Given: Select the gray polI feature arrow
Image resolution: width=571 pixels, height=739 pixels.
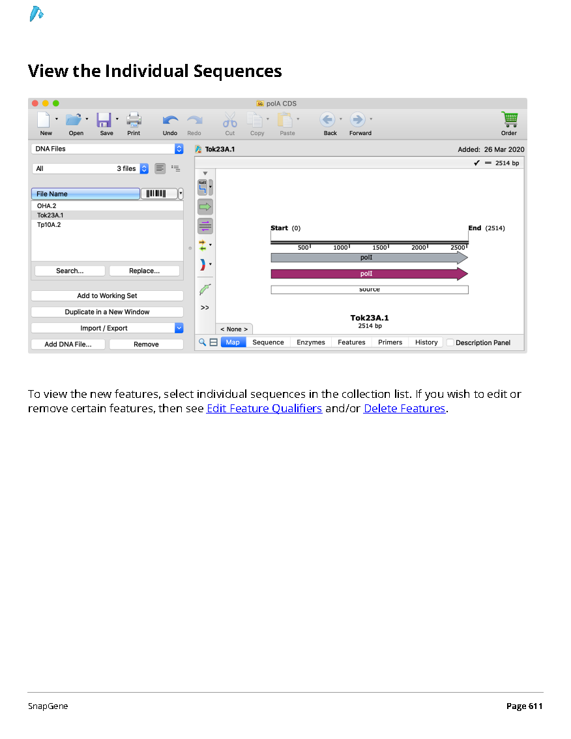Looking at the screenshot, I should (370, 258).
